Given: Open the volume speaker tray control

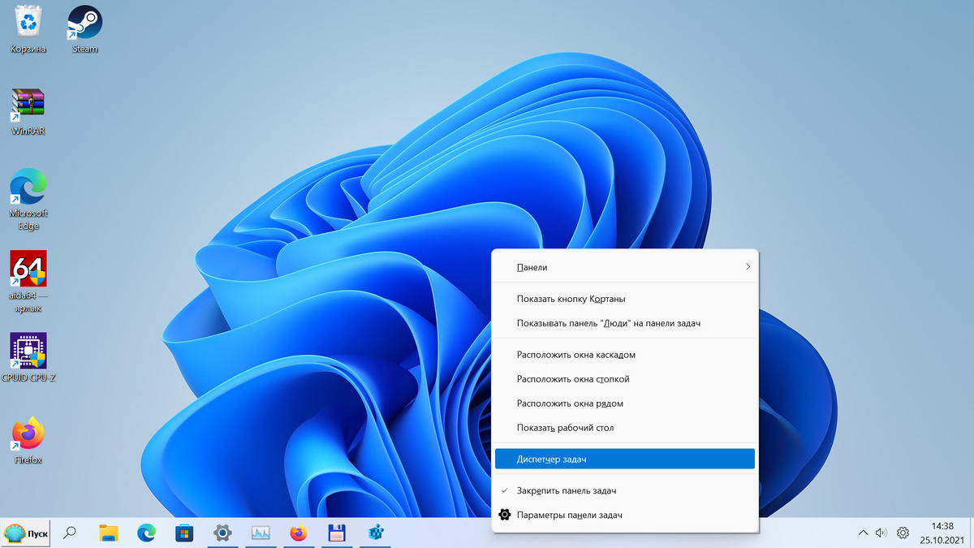Looking at the screenshot, I should tap(881, 533).
